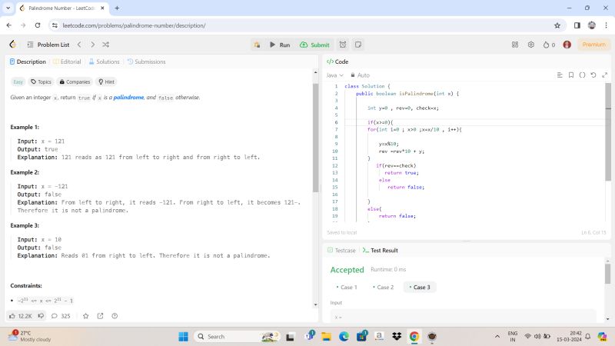Image resolution: width=615 pixels, height=346 pixels.
Task: Expand the Topics tag section
Action: (x=41, y=82)
